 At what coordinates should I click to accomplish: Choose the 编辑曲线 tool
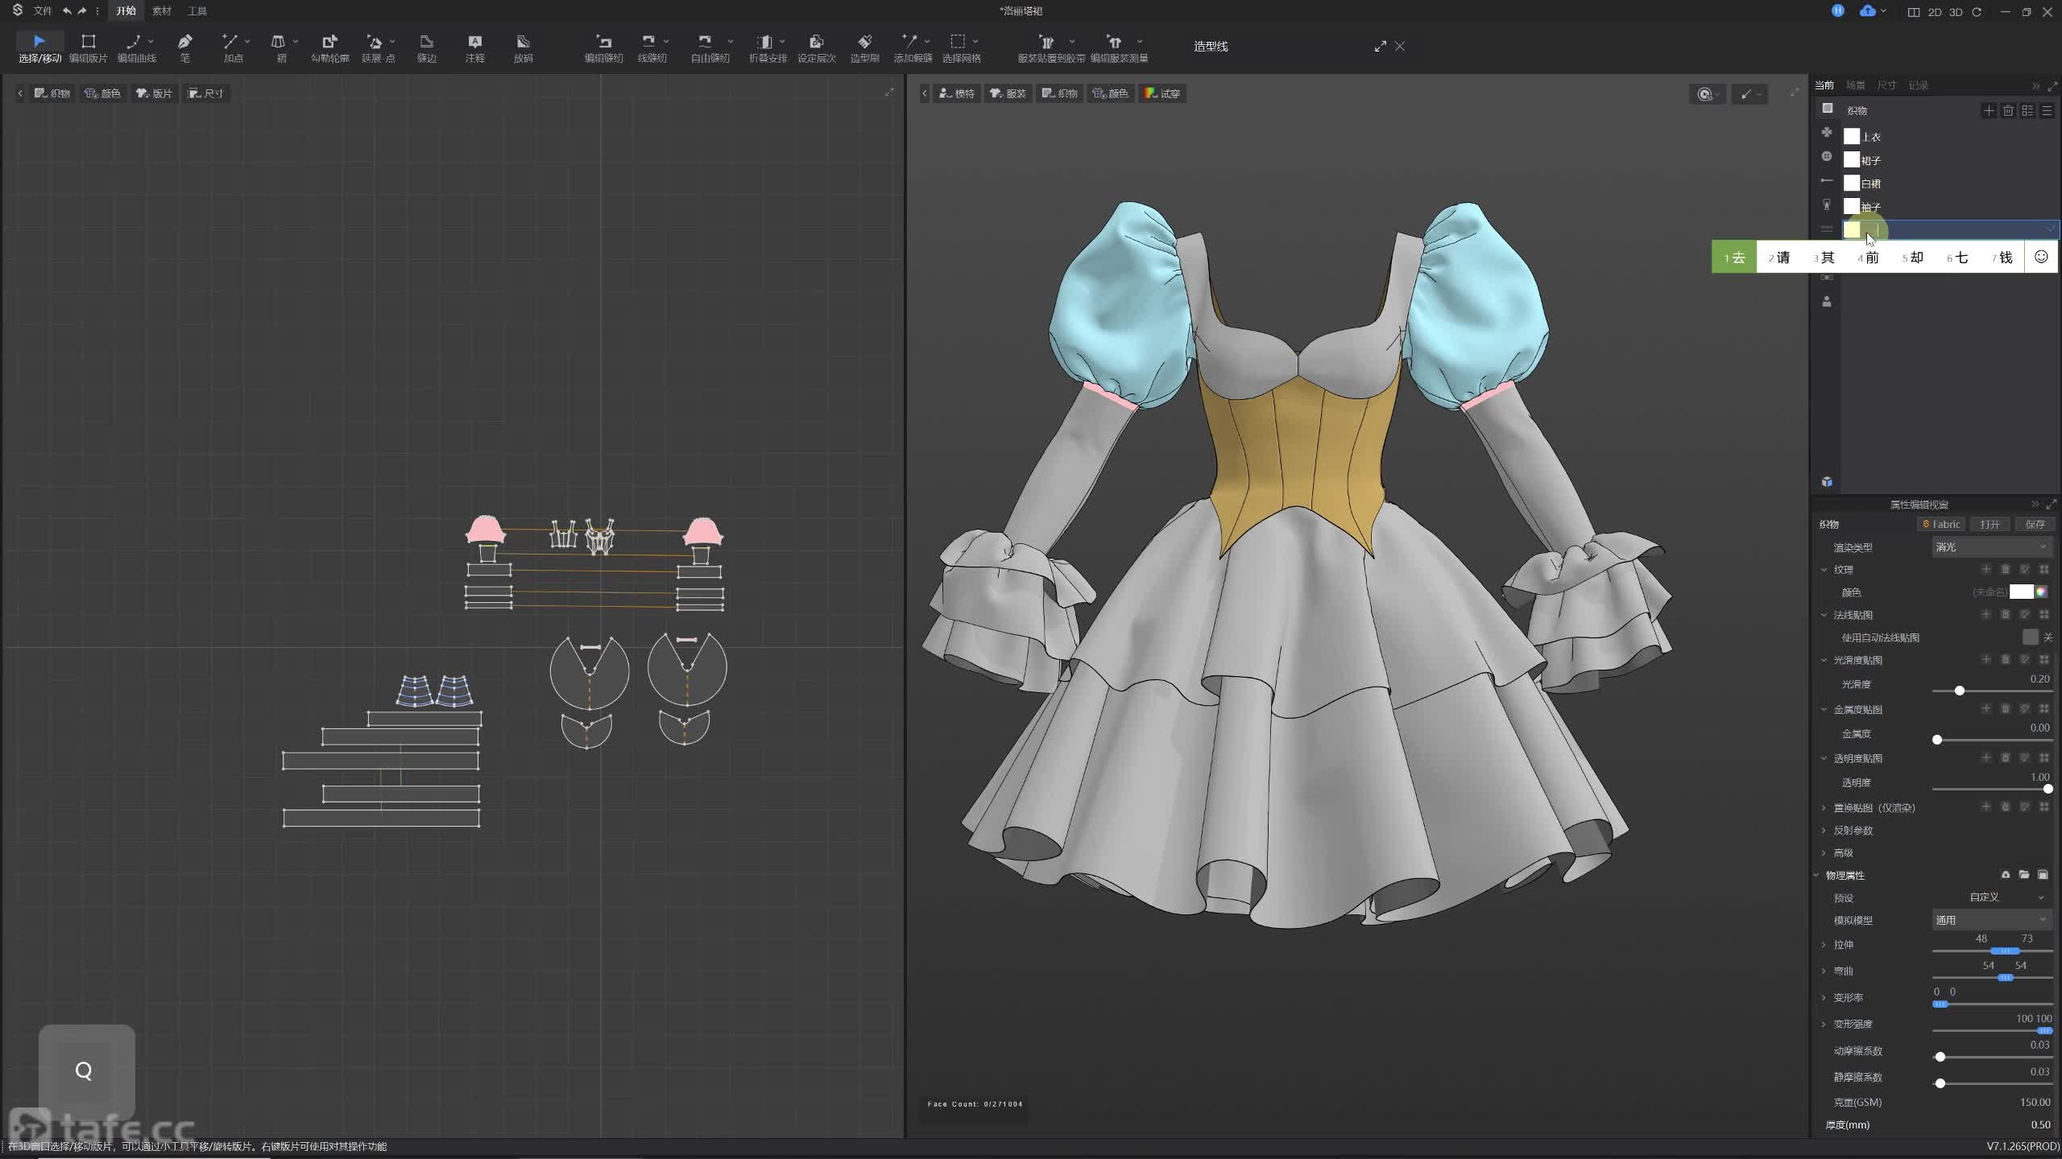tap(136, 47)
